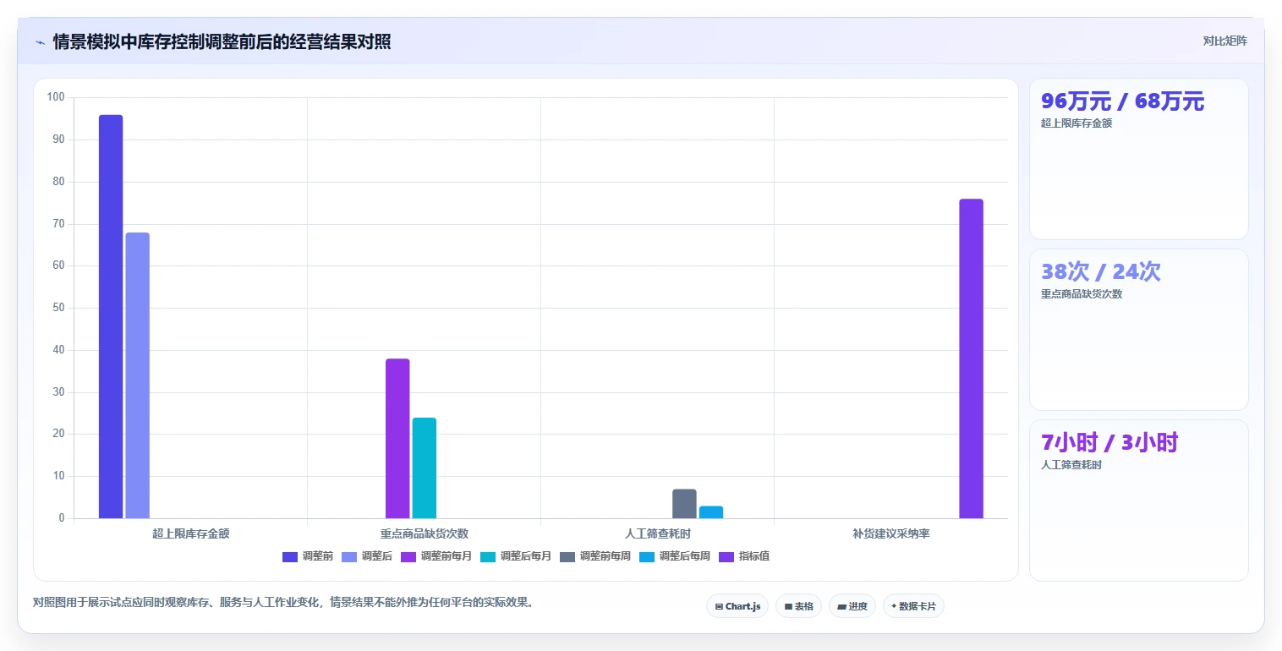
Task: Select the 表格 chip
Action: [x=798, y=606]
